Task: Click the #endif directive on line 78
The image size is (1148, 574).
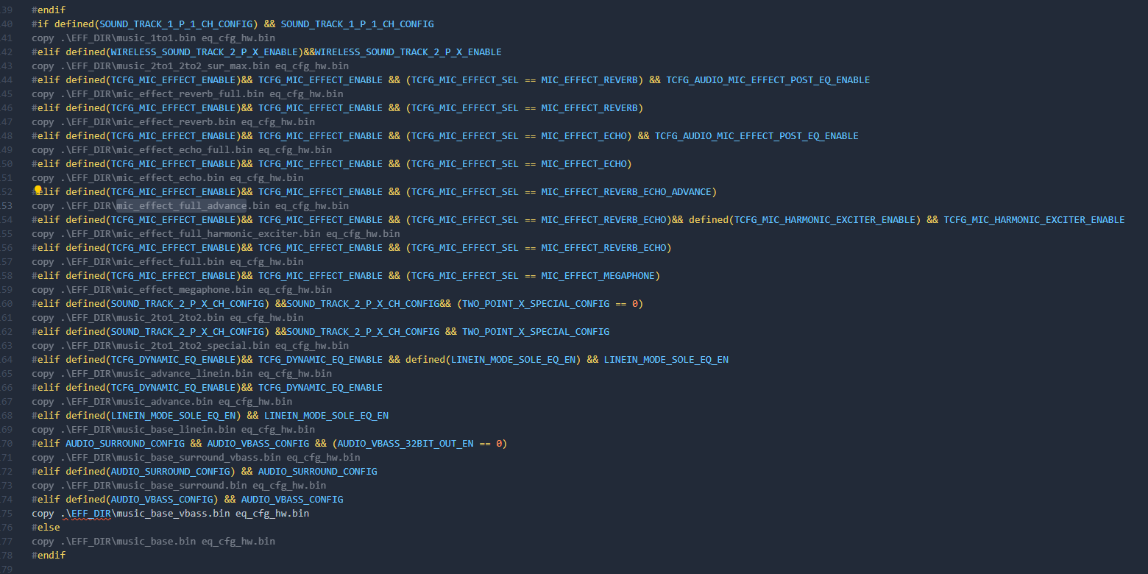Action: coord(49,555)
